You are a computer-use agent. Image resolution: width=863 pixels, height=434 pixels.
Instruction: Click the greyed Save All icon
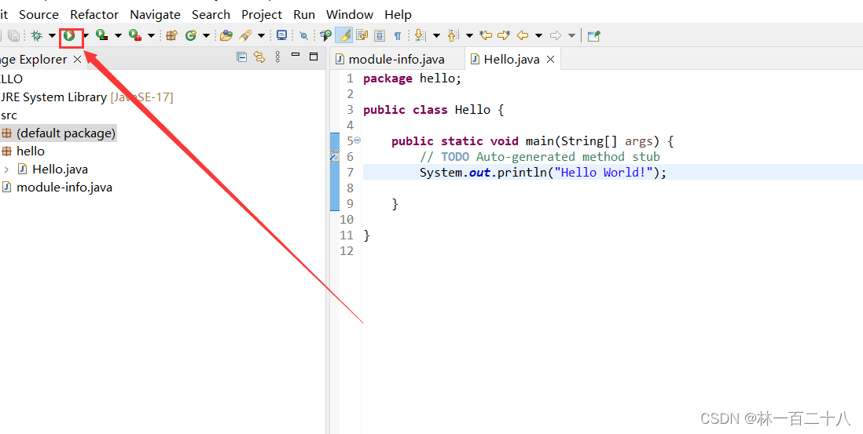tap(14, 36)
